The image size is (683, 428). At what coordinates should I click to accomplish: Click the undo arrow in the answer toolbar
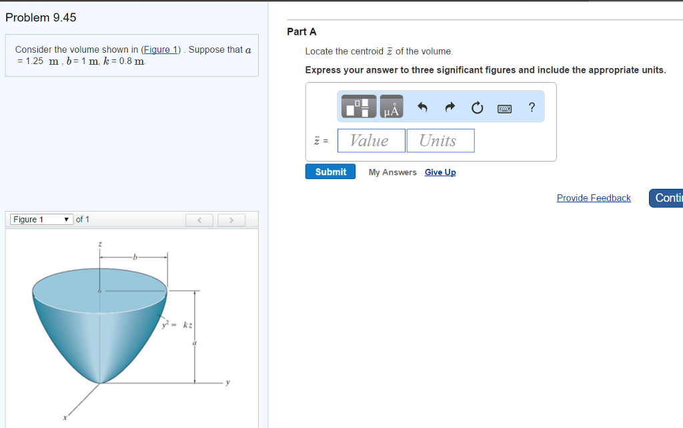click(x=423, y=106)
